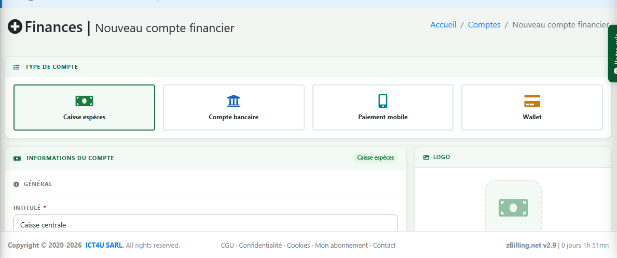
Task: Go to Accueil breadcrumb link
Action: point(443,25)
